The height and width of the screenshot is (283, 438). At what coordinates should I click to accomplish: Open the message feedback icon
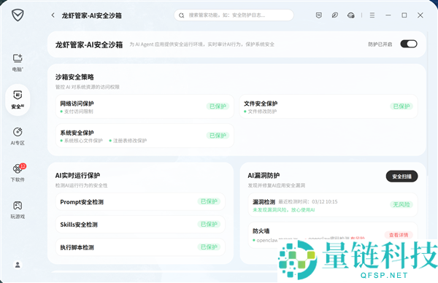pyautogui.click(x=319, y=15)
